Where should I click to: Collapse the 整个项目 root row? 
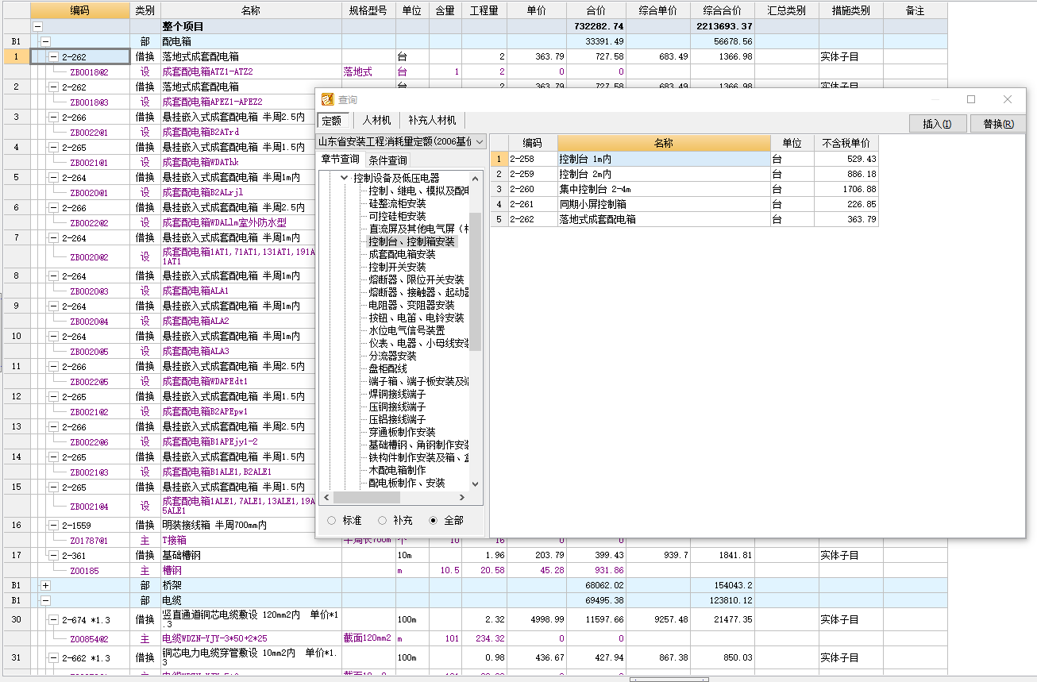[37, 26]
